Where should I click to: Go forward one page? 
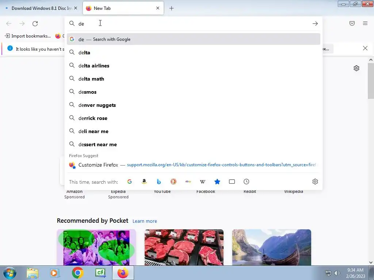point(22,24)
